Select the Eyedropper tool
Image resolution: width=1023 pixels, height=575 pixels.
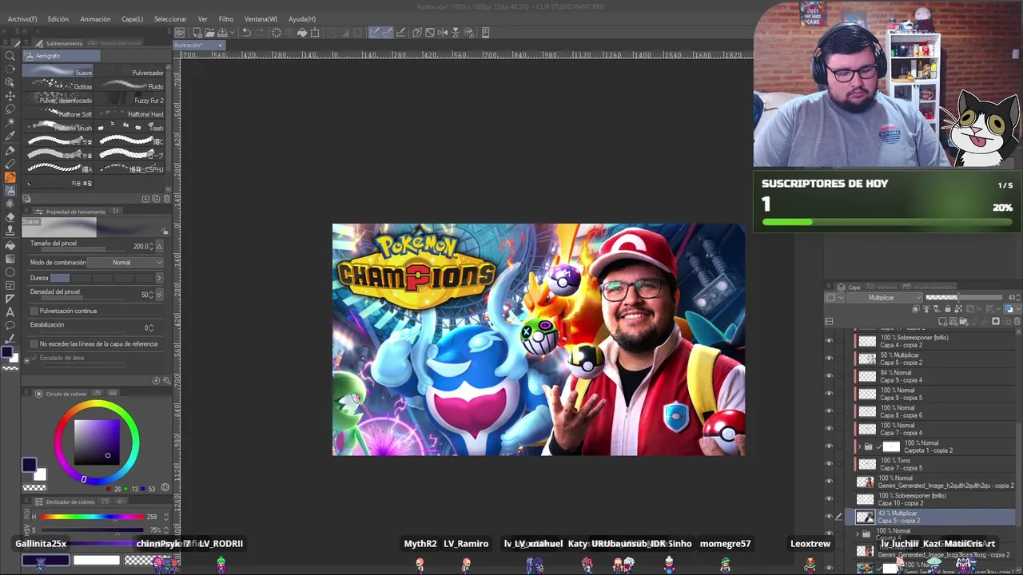click(10, 137)
